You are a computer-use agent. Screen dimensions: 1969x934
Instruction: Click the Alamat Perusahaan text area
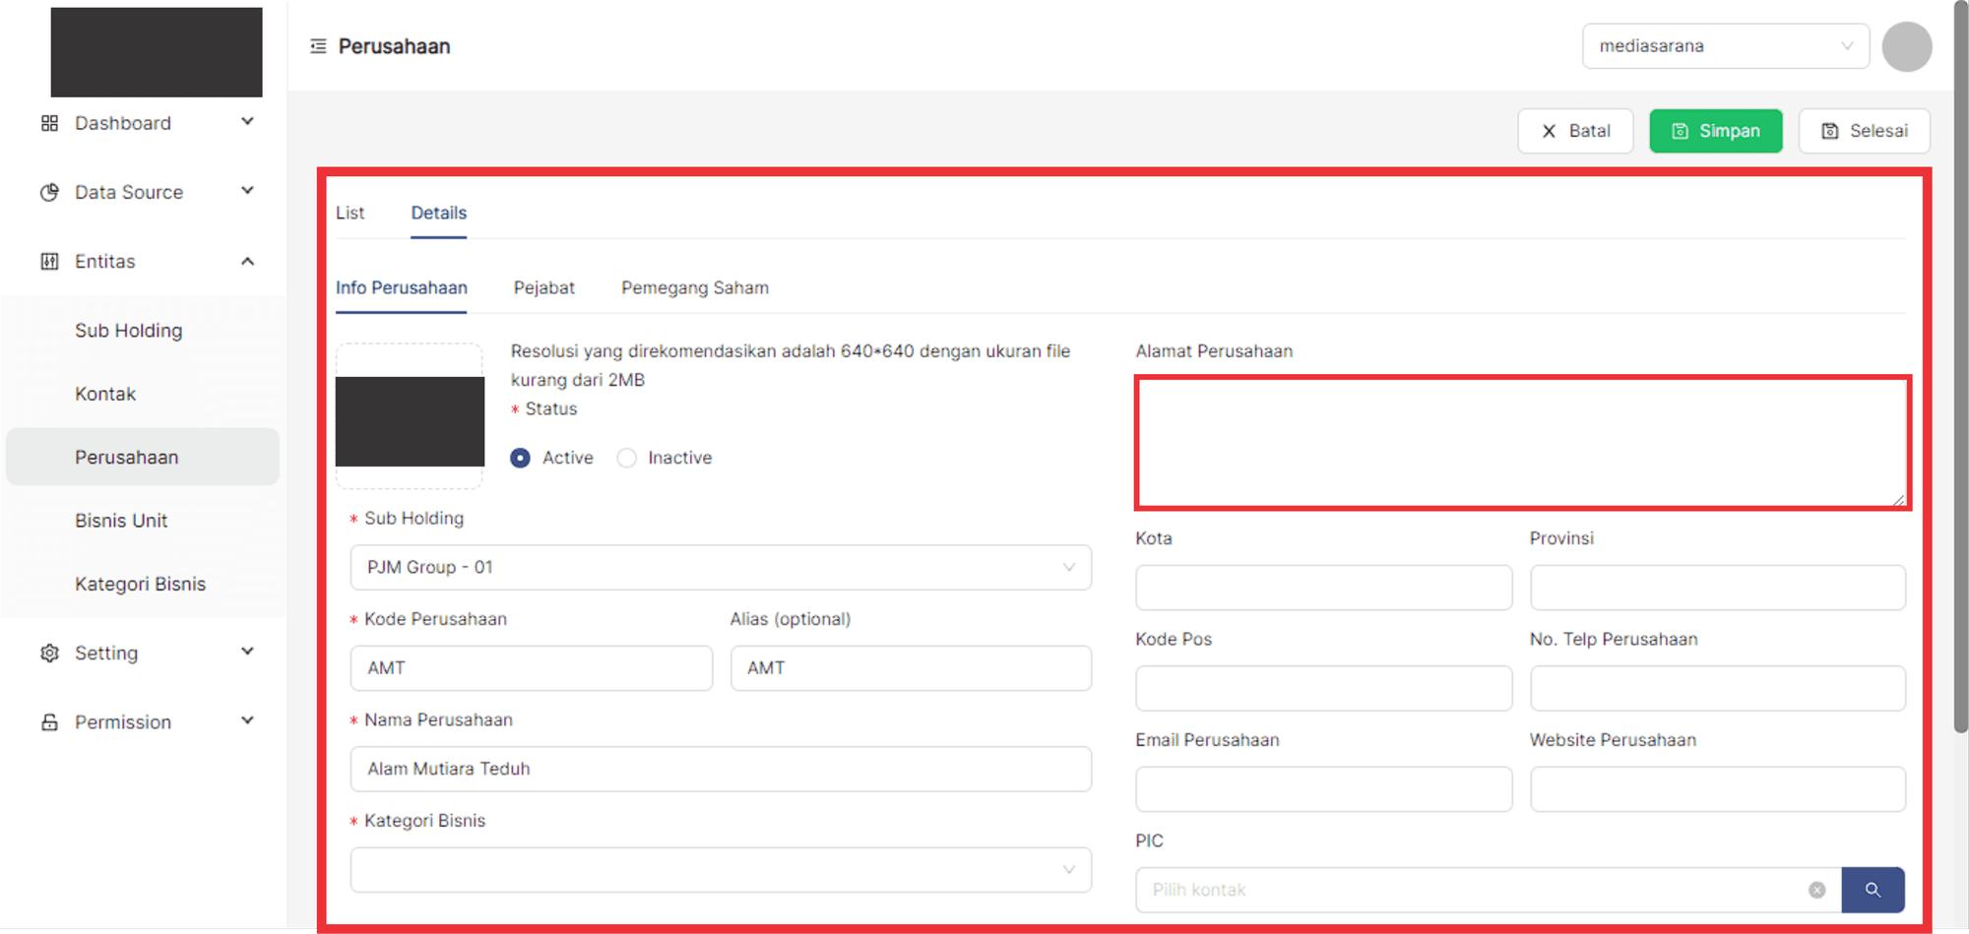(x=1522, y=443)
